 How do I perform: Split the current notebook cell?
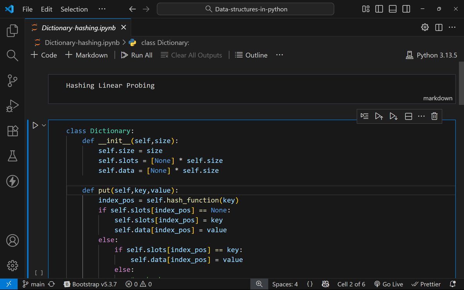pos(408,116)
